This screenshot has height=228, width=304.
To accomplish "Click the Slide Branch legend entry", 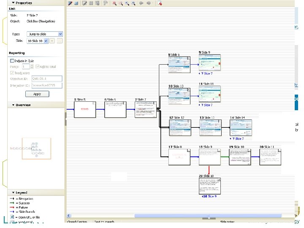I will point(22,212).
